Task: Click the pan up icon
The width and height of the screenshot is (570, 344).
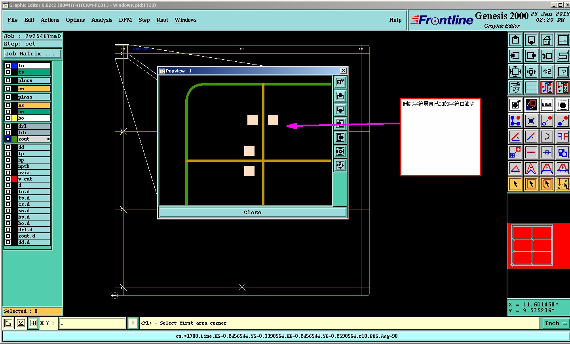Action: [x=515, y=40]
